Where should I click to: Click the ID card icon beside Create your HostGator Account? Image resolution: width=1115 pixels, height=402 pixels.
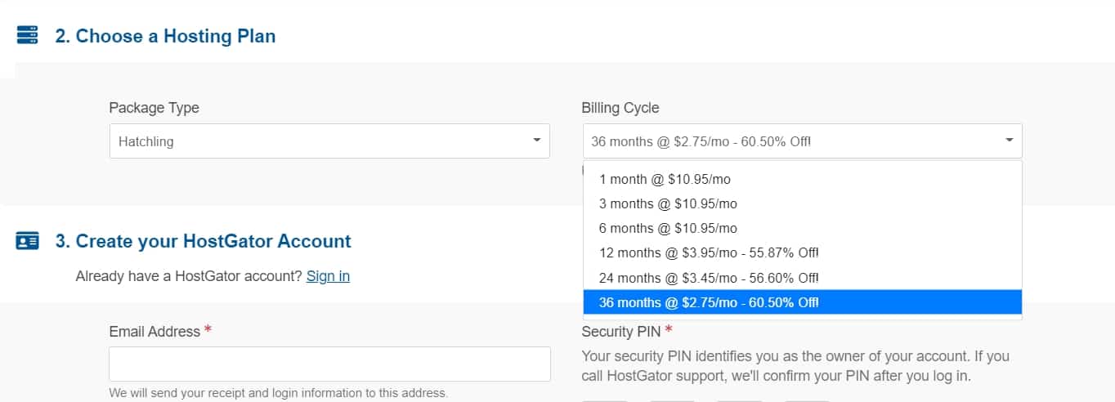point(28,241)
